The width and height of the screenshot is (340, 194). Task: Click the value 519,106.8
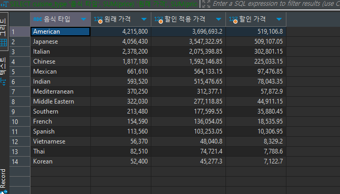270,32
